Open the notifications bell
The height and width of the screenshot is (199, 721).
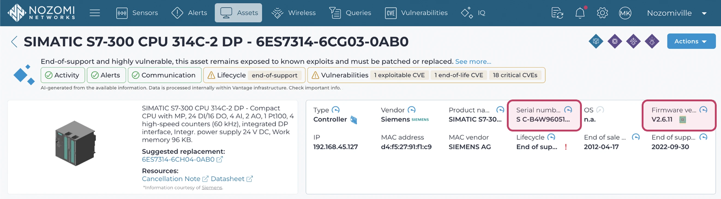(580, 13)
